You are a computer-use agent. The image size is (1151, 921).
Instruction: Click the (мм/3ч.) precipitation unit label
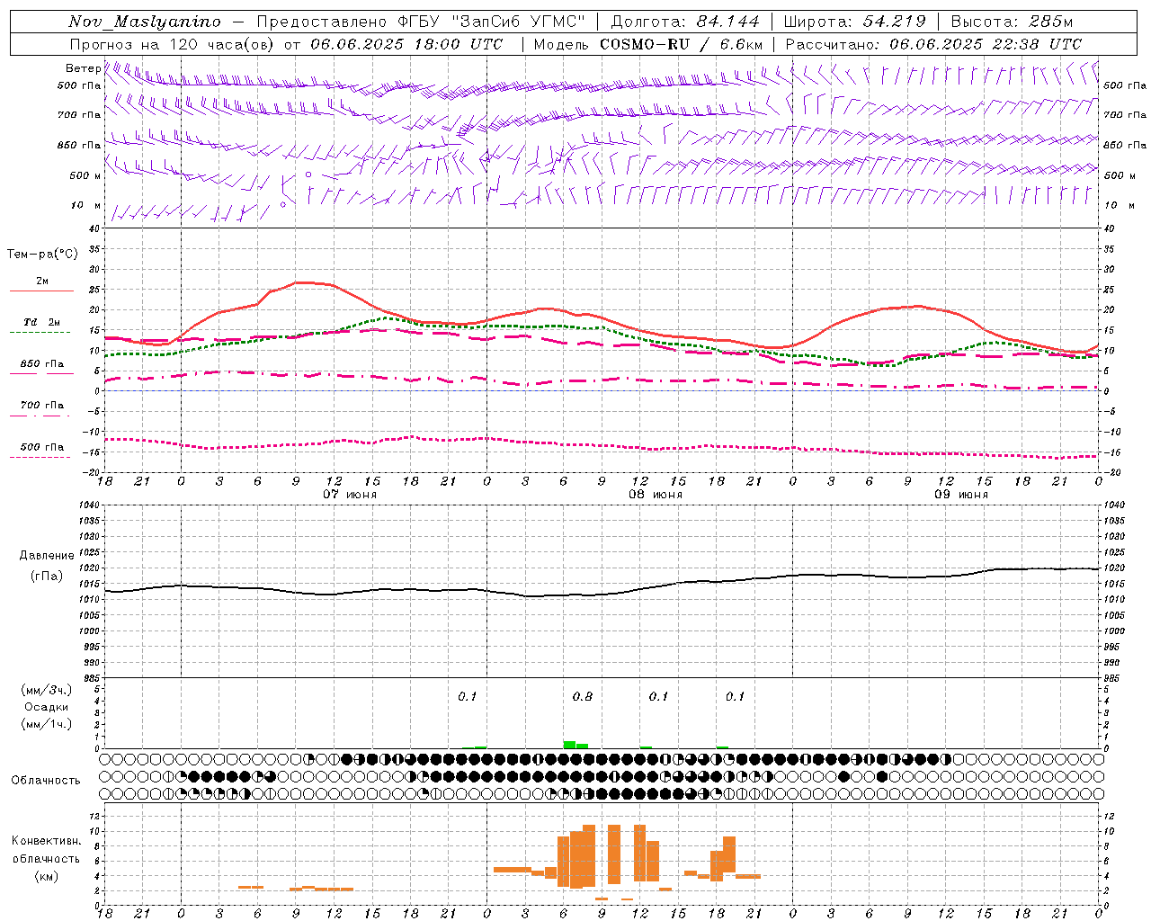pos(47,690)
